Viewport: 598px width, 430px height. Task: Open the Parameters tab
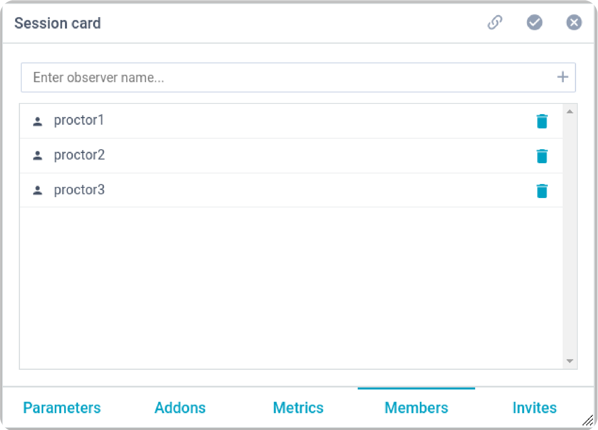pos(62,407)
